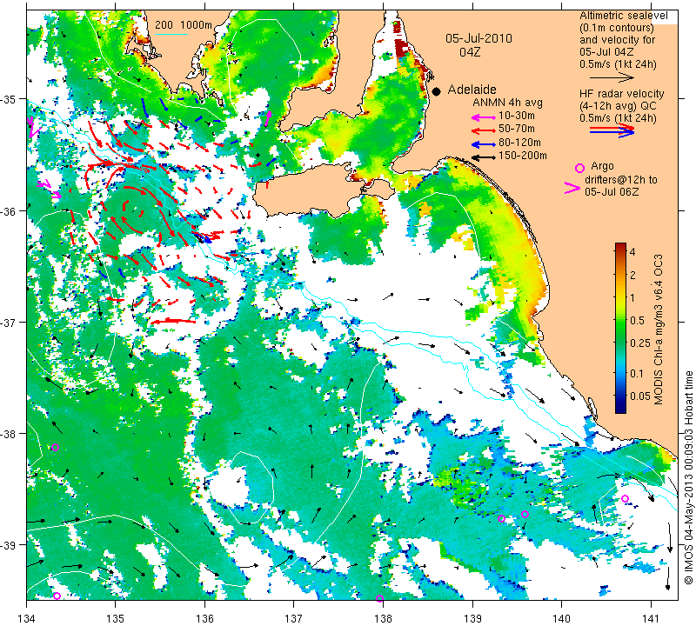Screen dimensions: 696x626
Task: Click dark red top of chlorophyll color bar
Action: (x=620, y=247)
